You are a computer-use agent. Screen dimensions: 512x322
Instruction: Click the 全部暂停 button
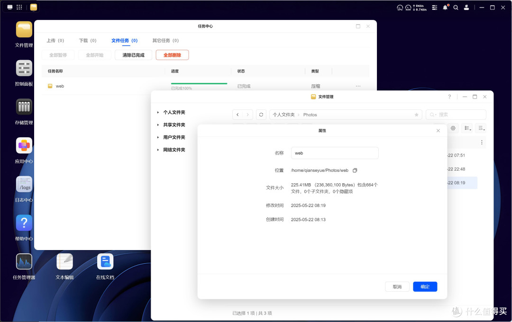(58, 55)
